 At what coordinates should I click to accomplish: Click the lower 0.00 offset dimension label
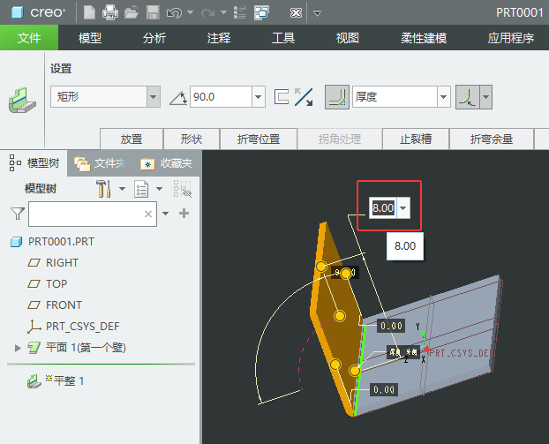(384, 389)
